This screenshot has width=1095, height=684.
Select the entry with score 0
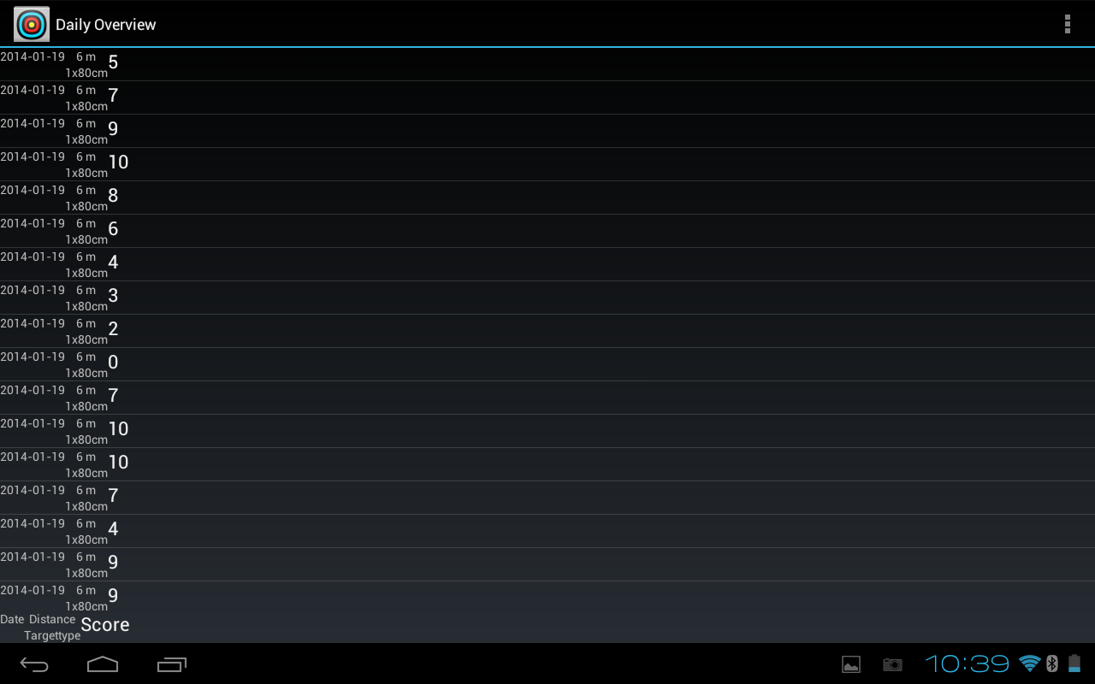pos(547,364)
